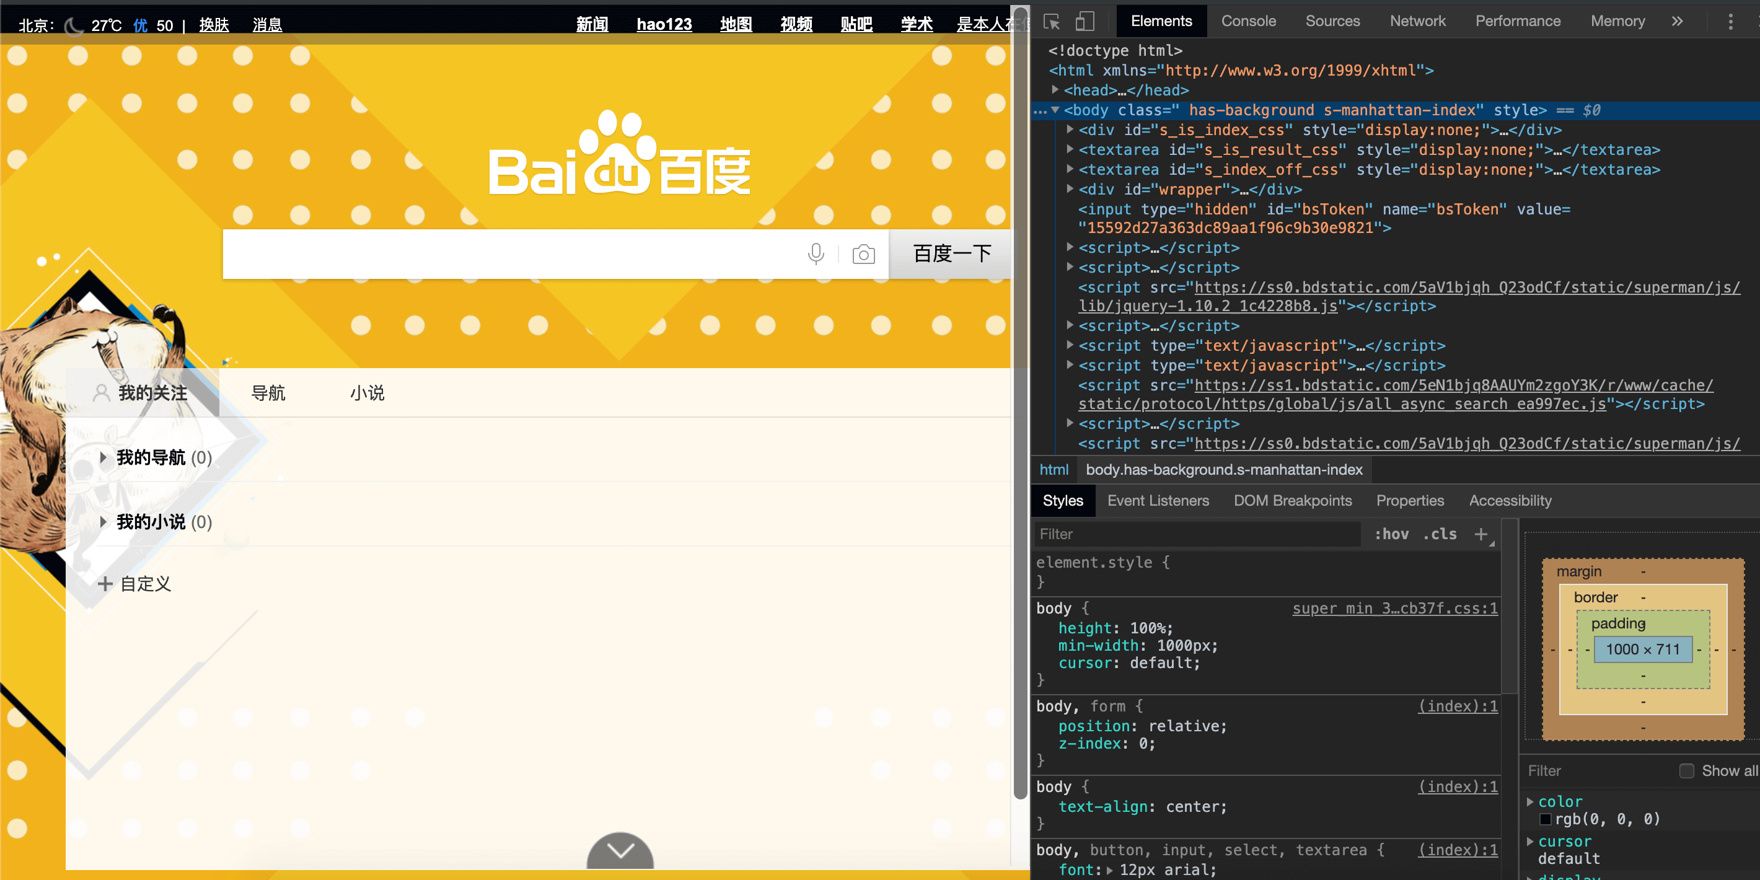Image resolution: width=1760 pixels, height=880 pixels.
Task: Toggle the :hov element state button
Action: click(x=1392, y=534)
